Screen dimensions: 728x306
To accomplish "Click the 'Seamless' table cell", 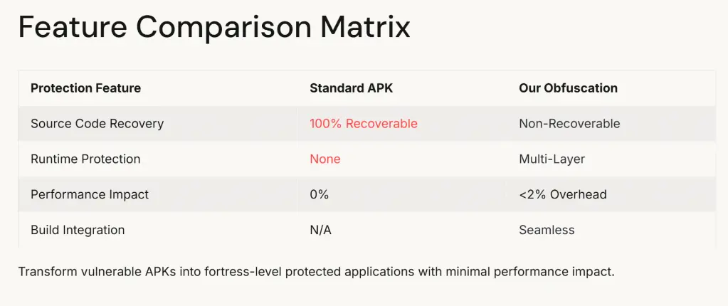I will 547,230.
